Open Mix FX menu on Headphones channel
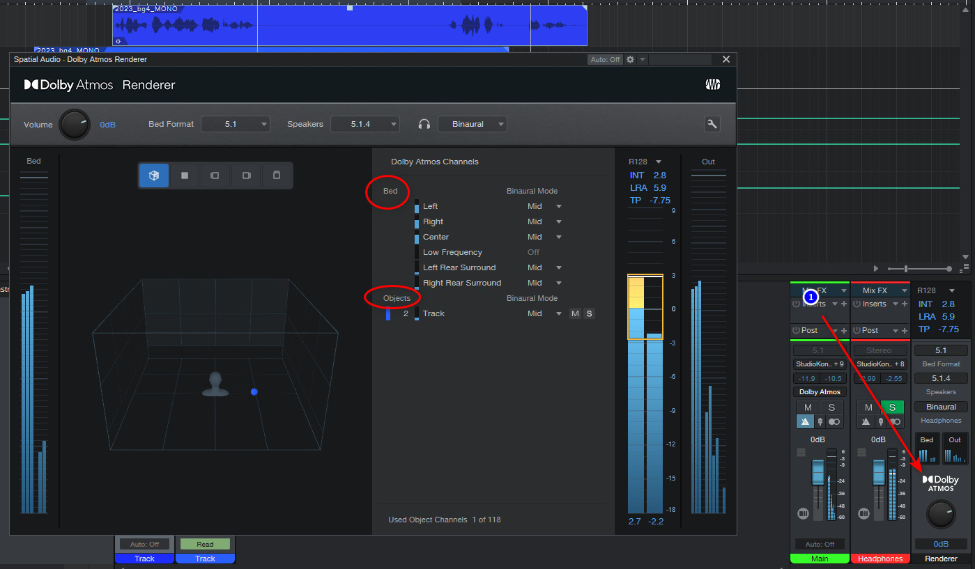975x569 pixels. click(x=880, y=290)
